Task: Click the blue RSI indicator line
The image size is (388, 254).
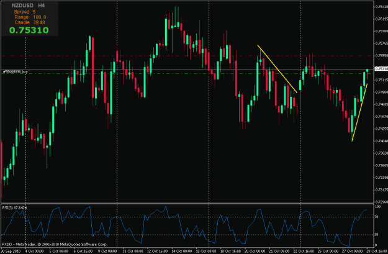Action: (183, 227)
